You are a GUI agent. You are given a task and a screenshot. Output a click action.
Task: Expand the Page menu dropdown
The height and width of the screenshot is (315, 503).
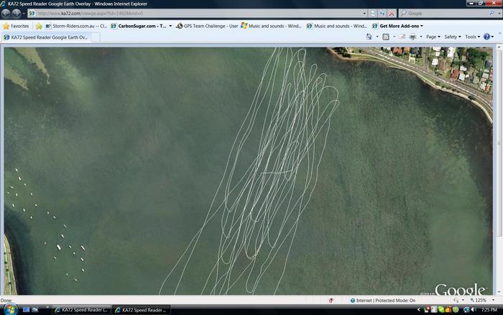pyautogui.click(x=433, y=37)
